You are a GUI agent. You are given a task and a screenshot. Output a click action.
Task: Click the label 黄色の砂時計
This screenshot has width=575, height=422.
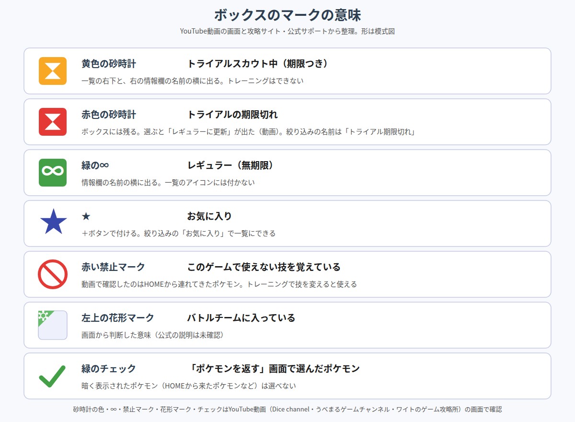(109, 64)
